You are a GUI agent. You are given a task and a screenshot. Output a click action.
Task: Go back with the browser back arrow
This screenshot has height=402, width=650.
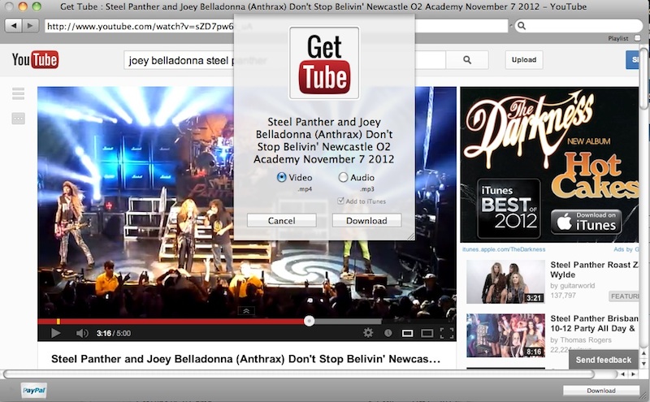14,26
